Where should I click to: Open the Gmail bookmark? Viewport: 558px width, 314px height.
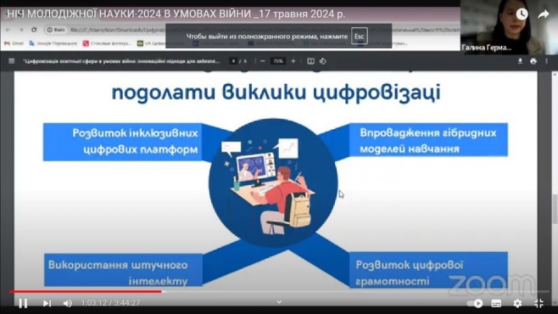click(x=13, y=43)
